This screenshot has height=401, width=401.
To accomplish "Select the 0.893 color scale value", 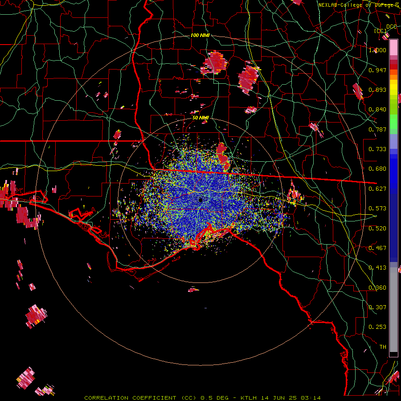I will pos(377,90).
